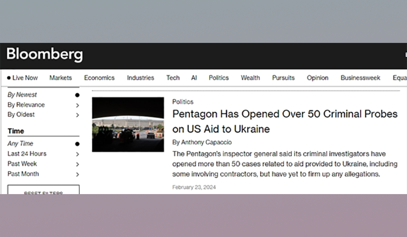Filter by Last 24 Hours

tap(27, 153)
